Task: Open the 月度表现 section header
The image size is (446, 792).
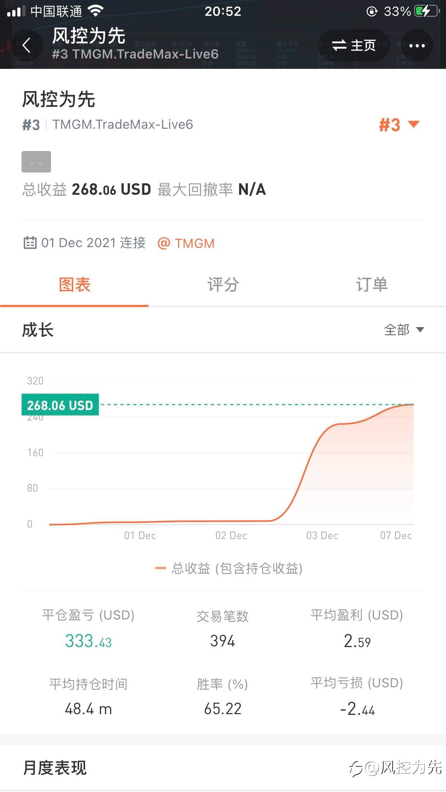Action: point(55,768)
